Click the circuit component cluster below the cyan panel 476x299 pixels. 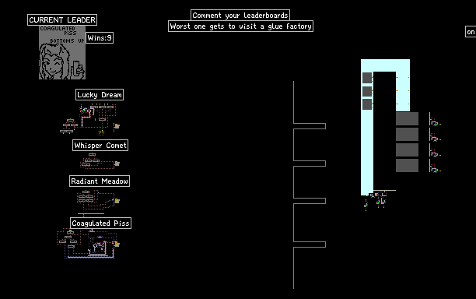click(376, 200)
